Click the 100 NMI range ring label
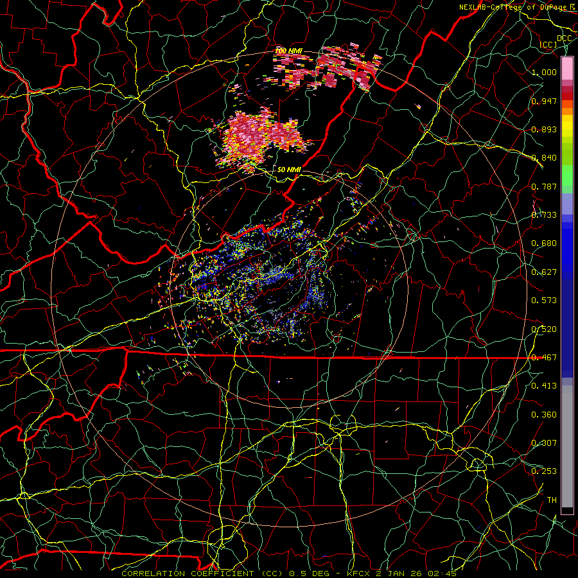578x578 pixels. pyautogui.click(x=289, y=51)
